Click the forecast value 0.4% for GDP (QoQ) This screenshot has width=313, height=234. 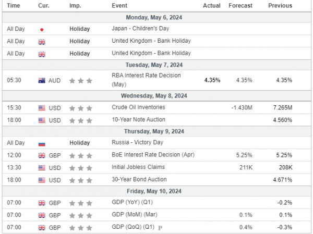click(246, 227)
